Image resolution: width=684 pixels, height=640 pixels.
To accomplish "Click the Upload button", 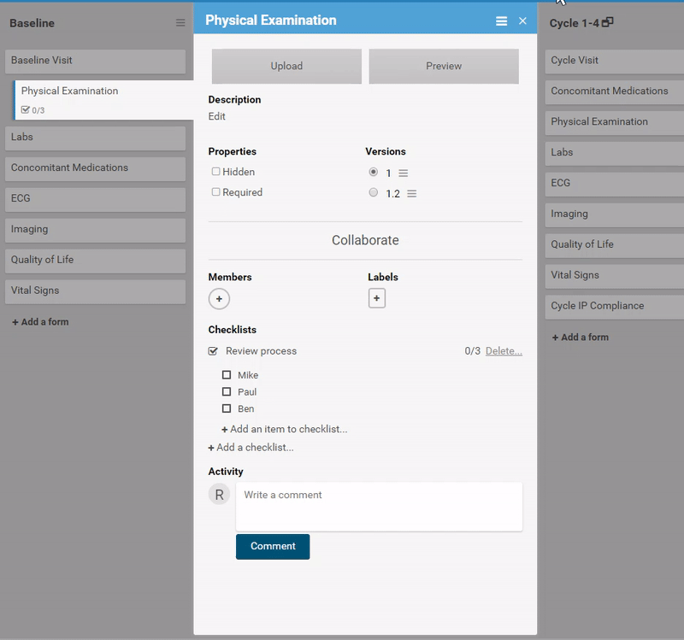I will (286, 66).
